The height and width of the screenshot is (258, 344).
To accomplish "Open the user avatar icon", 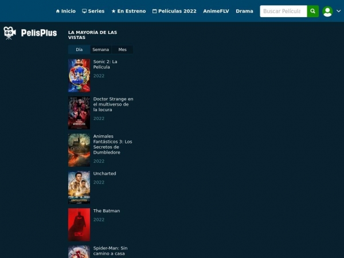I will 327,11.
